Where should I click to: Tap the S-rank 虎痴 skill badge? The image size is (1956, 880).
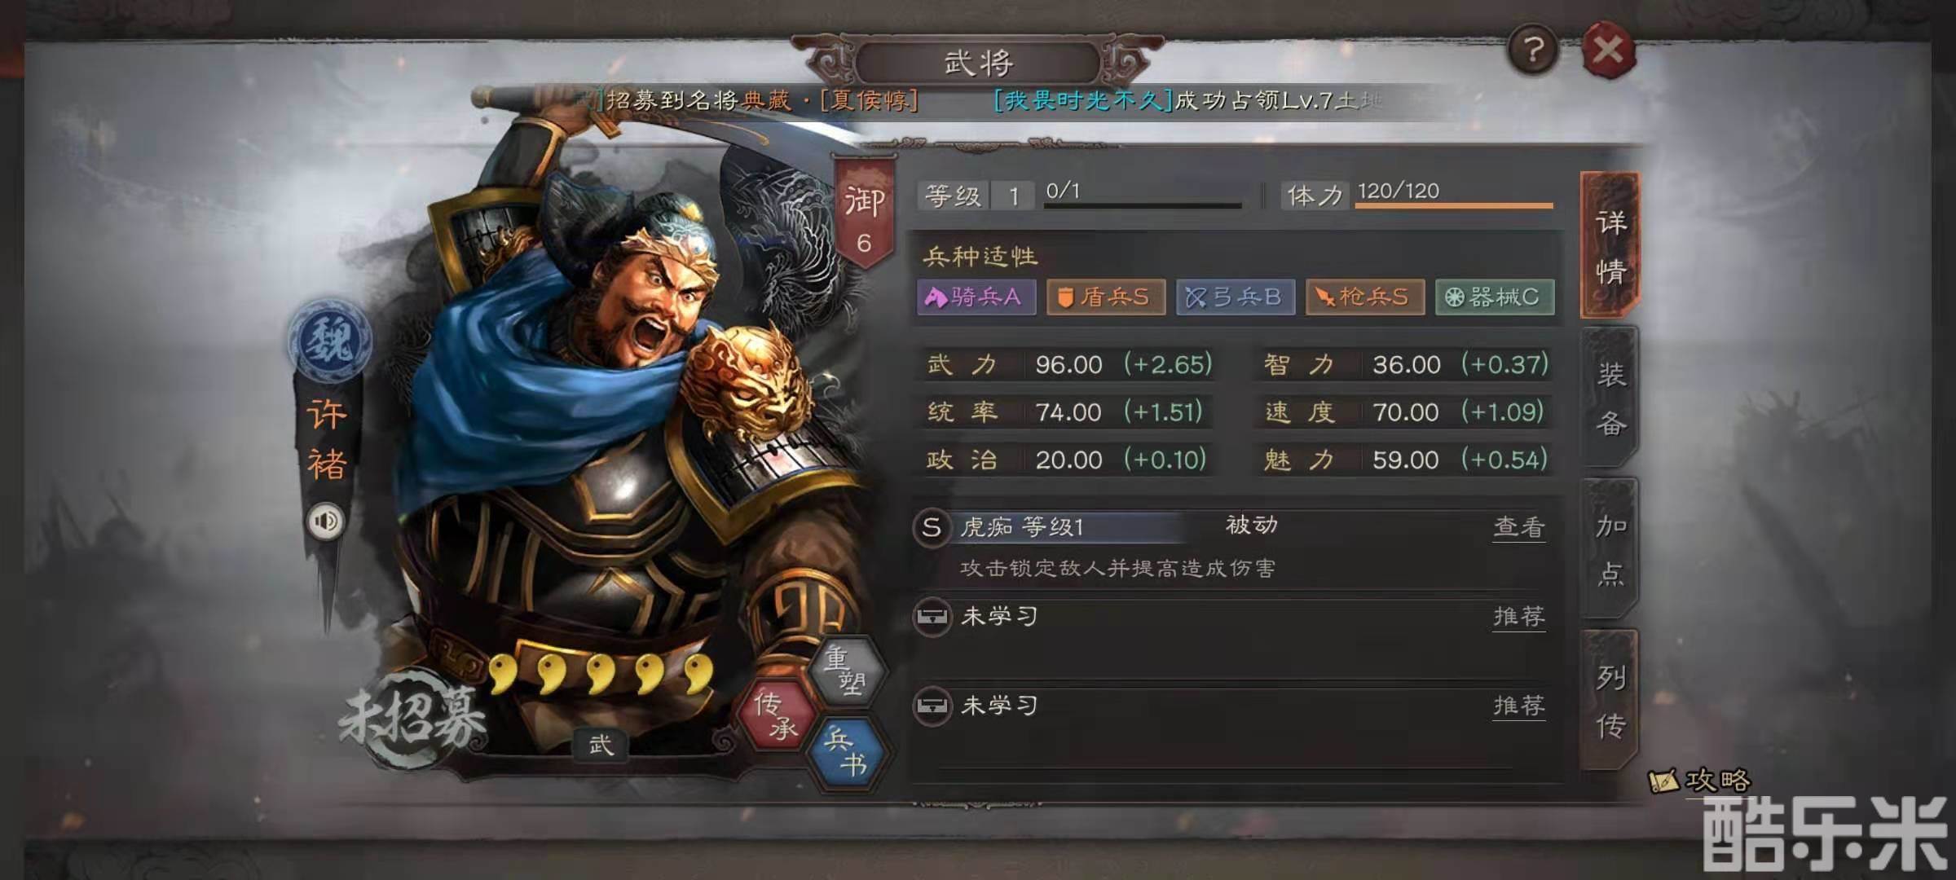[932, 527]
